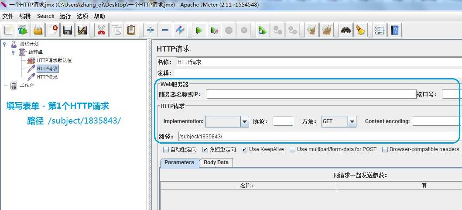Collapse the 线程组 tree node
This screenshot has height=210, width=462.
click(13, 52)
